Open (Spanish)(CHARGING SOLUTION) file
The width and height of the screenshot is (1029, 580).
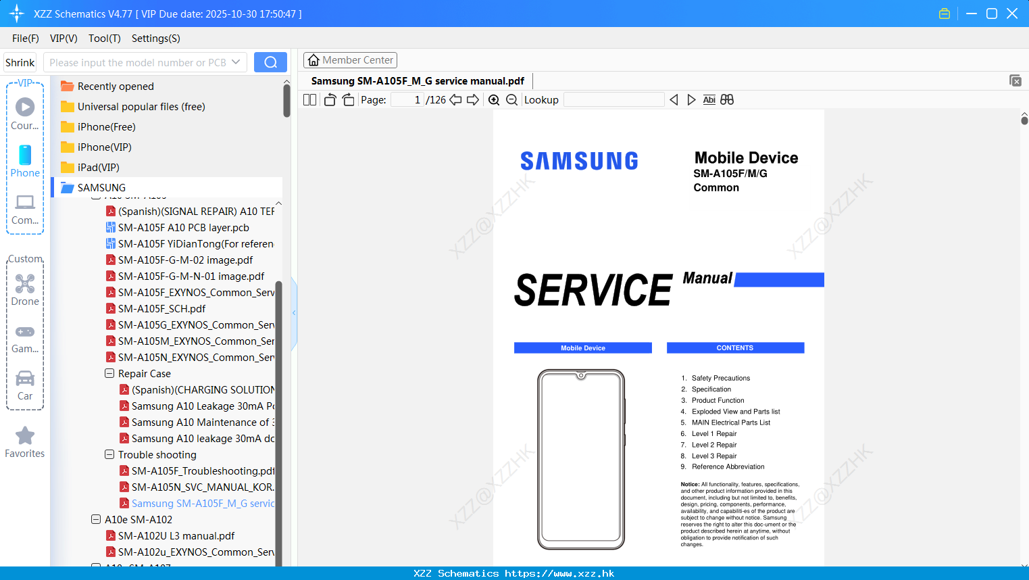[203, 389]
